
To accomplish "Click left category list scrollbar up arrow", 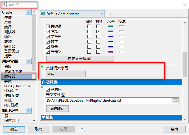I will 34,12.
